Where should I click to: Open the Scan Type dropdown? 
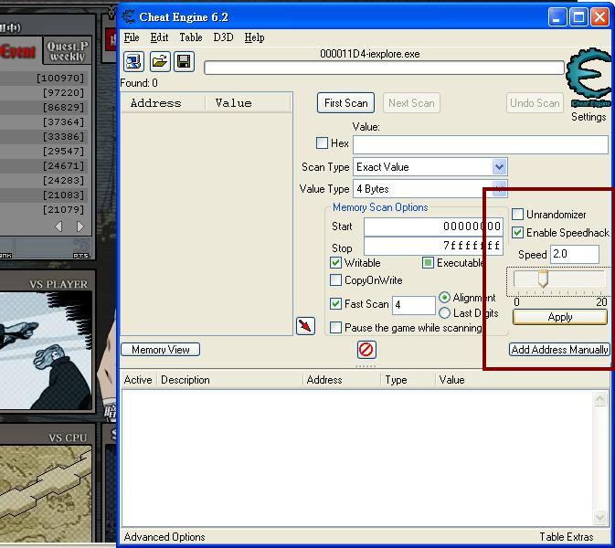pyautogui.click(x=499, y=167)
